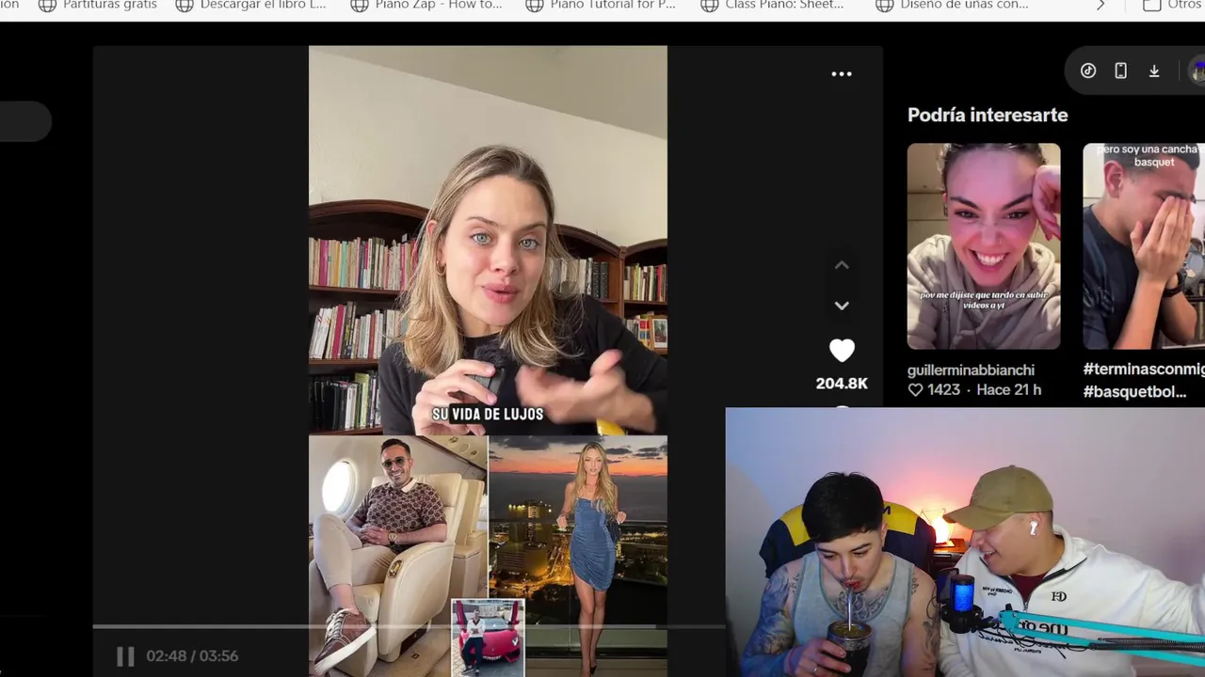
Task: Open 'Piano Zap - How to...' bookmark
Action: (426, 5)
